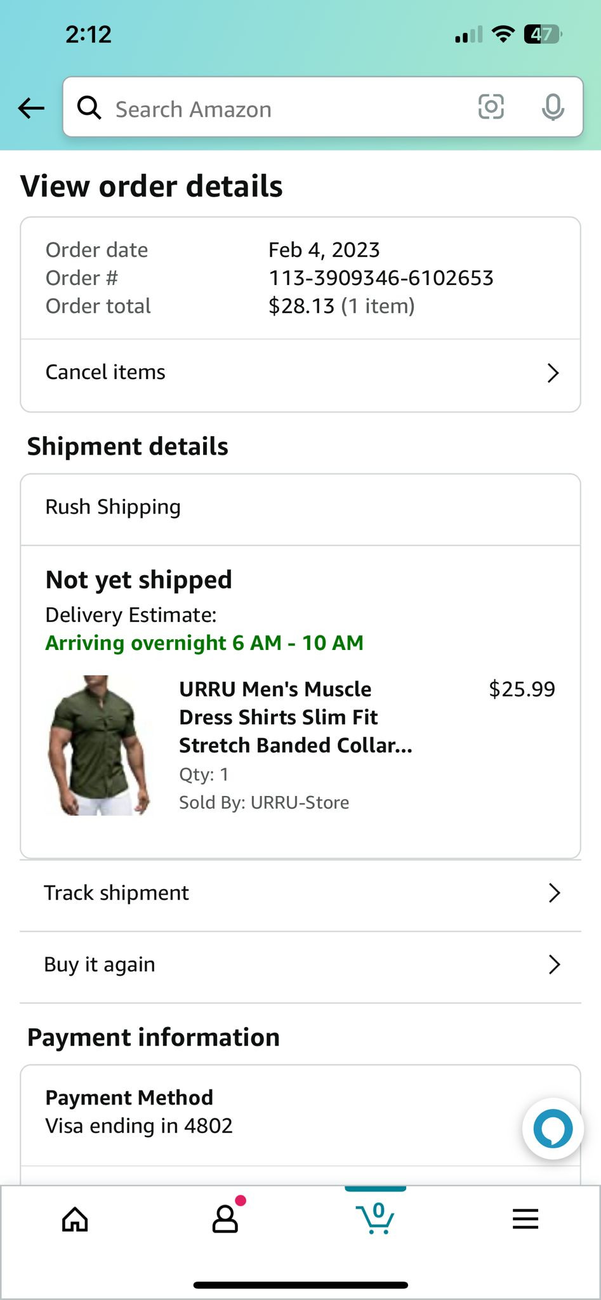Tap the Cancel items row
Image resolution: width=601 pixels, height=1300 pixels.
(105, 373)
